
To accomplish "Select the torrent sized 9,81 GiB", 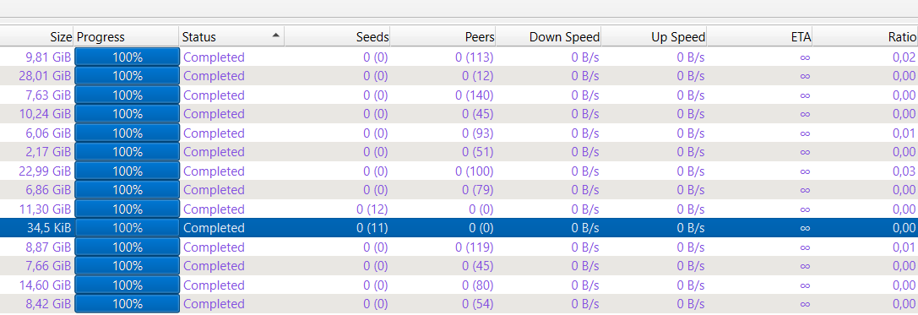I will [x=459, y=57].
